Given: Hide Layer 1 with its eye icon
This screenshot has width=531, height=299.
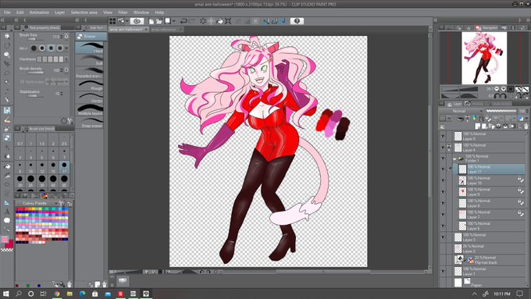Looking at the screenshot, I should click(x=443, y=271).
